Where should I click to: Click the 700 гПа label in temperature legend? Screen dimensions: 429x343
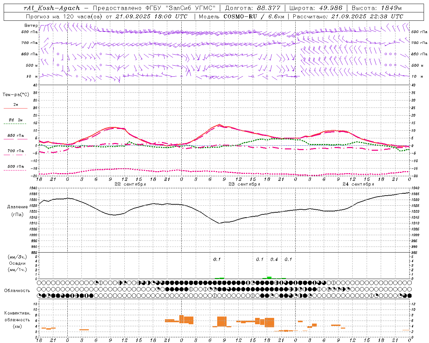pos(16,151)
